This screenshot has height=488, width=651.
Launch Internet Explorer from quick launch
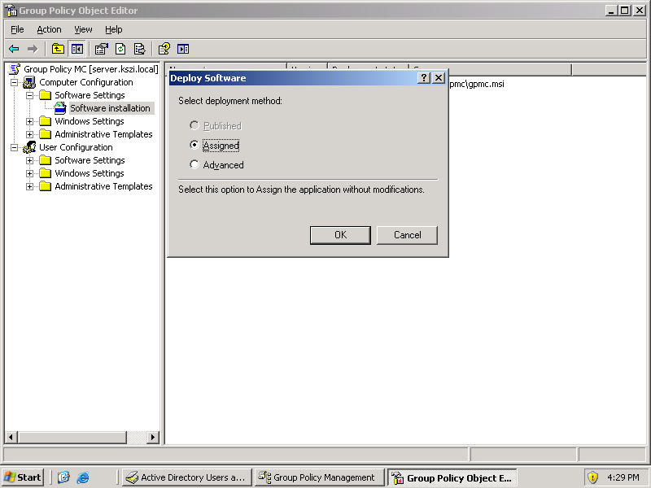point(83,477)
